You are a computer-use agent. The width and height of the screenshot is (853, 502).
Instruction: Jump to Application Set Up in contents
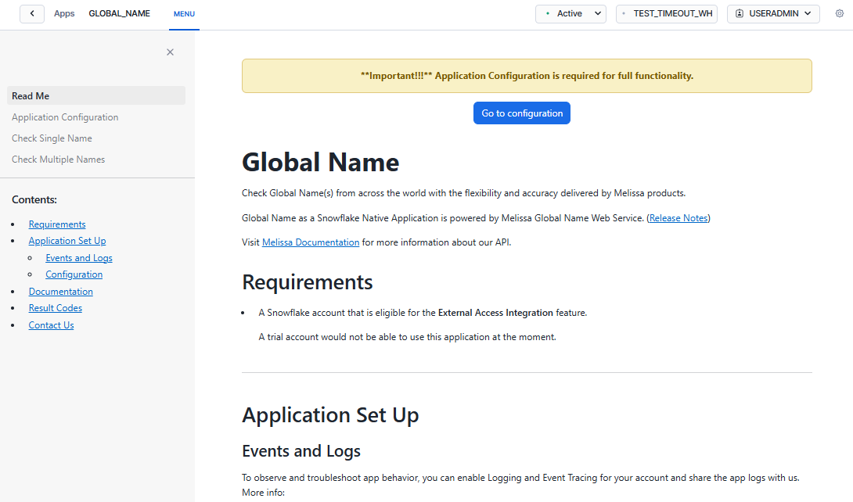tap(67, 241)
